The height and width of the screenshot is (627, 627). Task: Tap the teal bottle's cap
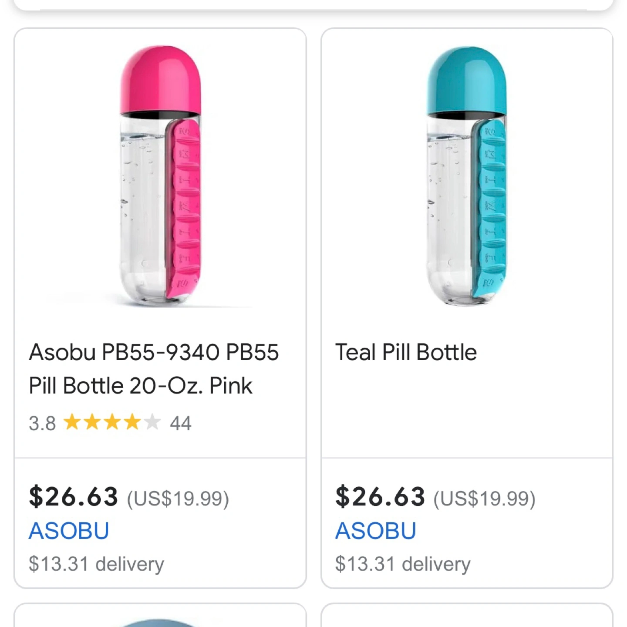[x=466, y=80]
